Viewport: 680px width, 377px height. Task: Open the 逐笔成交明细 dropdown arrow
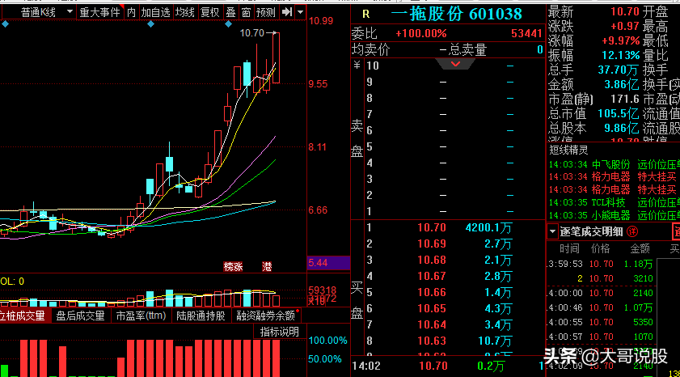(552, 231)
